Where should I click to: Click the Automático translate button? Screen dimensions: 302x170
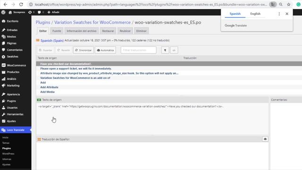(105, 50)
